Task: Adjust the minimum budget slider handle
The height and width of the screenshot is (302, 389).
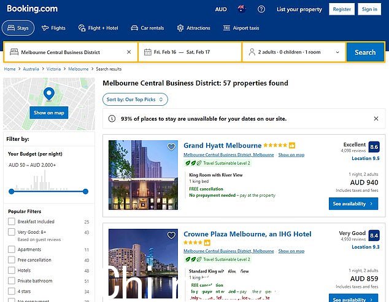Action: [12, 191]
